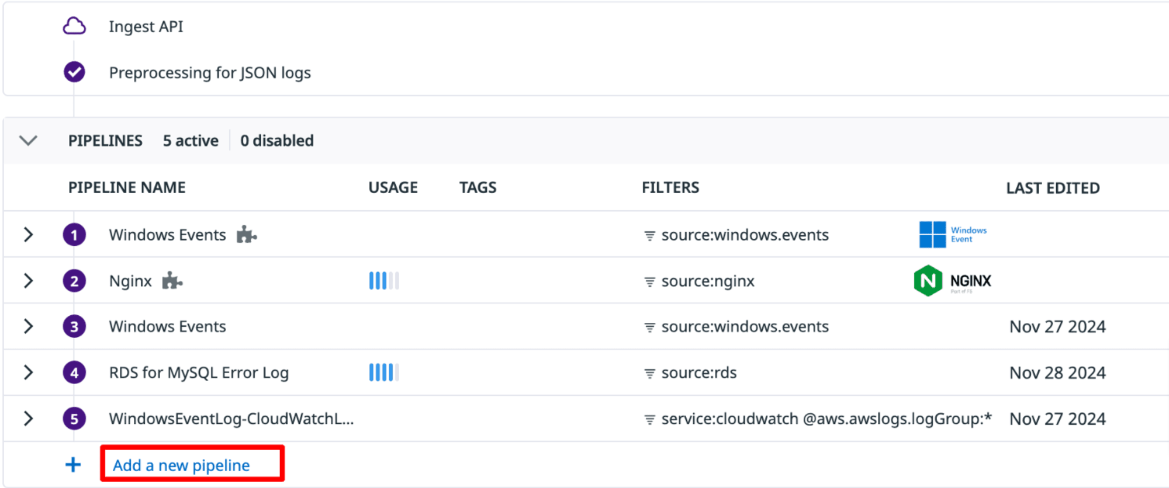Click the FILTERS column header
1169x488 pixels.
point(670,187)
